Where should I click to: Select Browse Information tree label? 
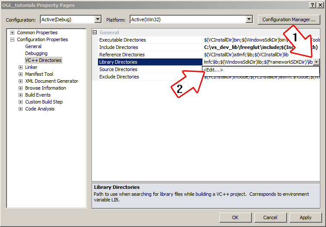(46, 88)
